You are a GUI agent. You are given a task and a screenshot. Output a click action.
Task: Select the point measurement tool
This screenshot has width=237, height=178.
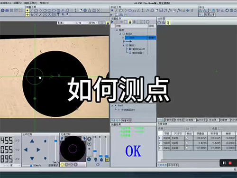click(x=27, y=10)
